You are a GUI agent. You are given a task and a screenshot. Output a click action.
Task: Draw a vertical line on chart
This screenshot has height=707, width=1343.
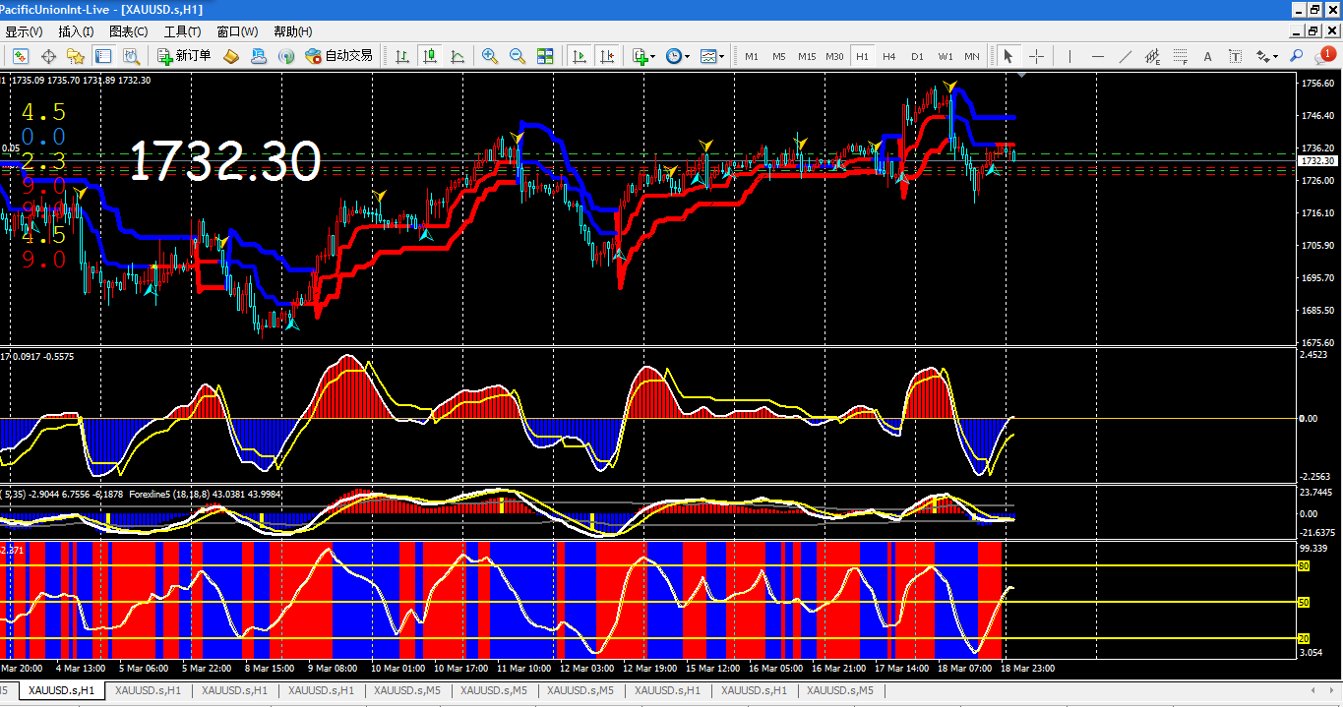tap(1069, 56)
